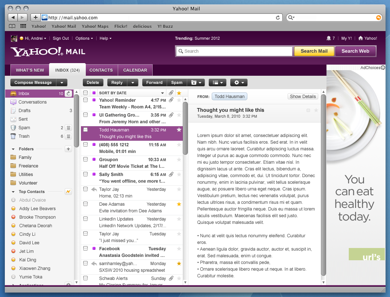The height and width of the screenshot is (297, 390).
Task: Go to Yahoo! home via house icon
Action: click(x=361, y=38)
